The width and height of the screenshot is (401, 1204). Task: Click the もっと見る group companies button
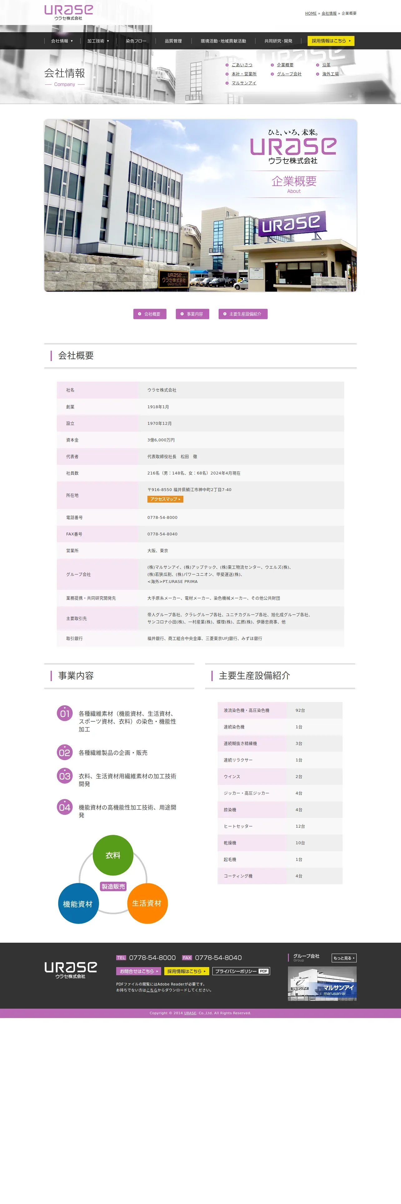tap(344, 958)
